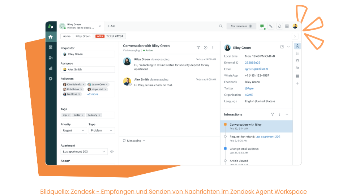Open the Views (tickets list) sidebar icon
Viewport: 347px width, 195px height.
click(x=51, y=47)
